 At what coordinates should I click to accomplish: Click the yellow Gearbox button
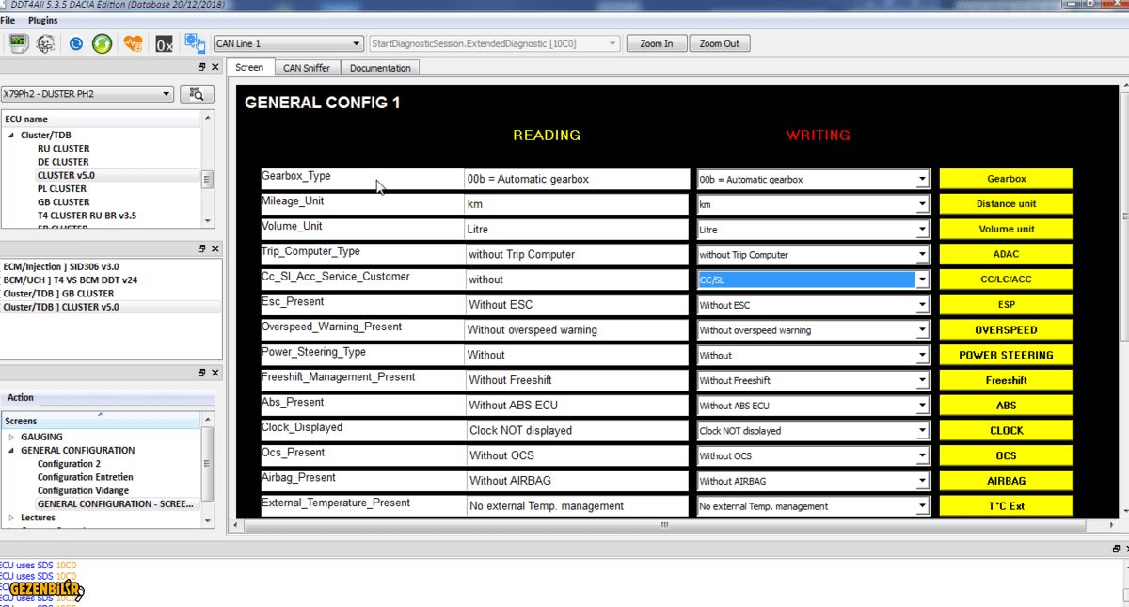(1006, 179)
